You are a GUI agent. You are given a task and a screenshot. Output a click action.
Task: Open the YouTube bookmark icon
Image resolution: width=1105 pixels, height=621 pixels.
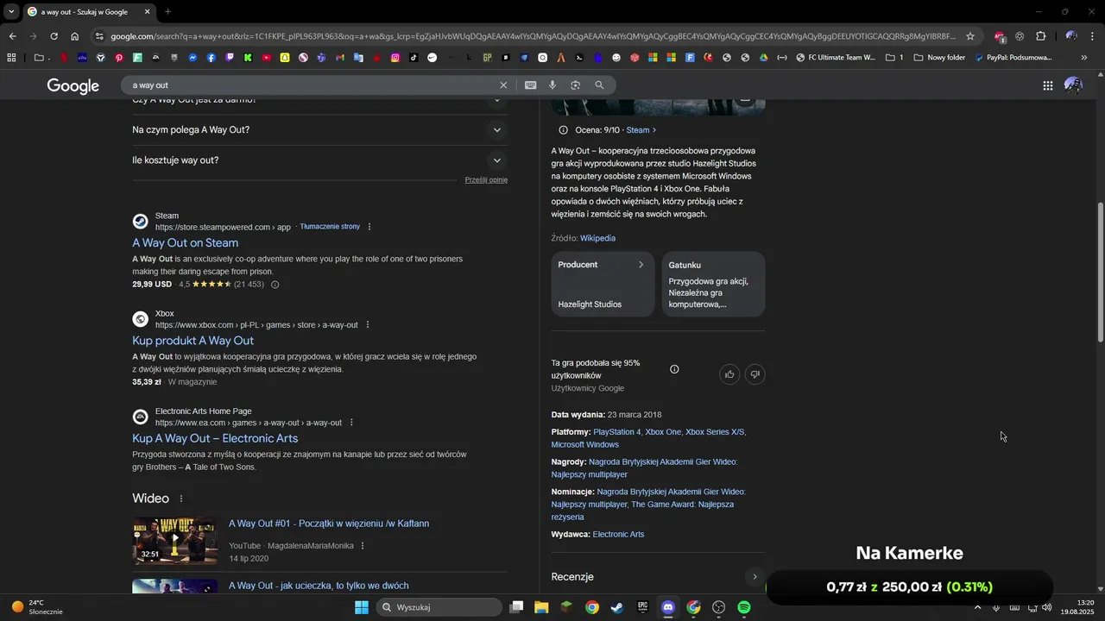267,58
